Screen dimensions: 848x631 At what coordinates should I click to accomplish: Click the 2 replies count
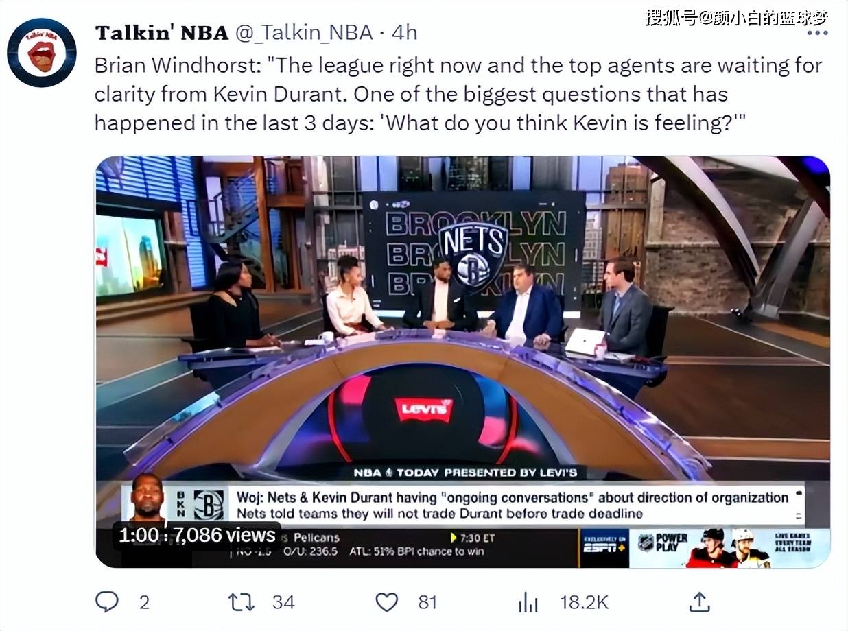[x=144, y=602]
